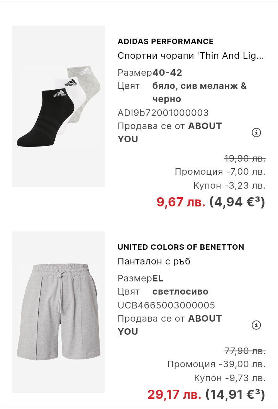
Task: Click the UNITED COLORS OF BENETTON brand name
Action: (x=181, y=247)
